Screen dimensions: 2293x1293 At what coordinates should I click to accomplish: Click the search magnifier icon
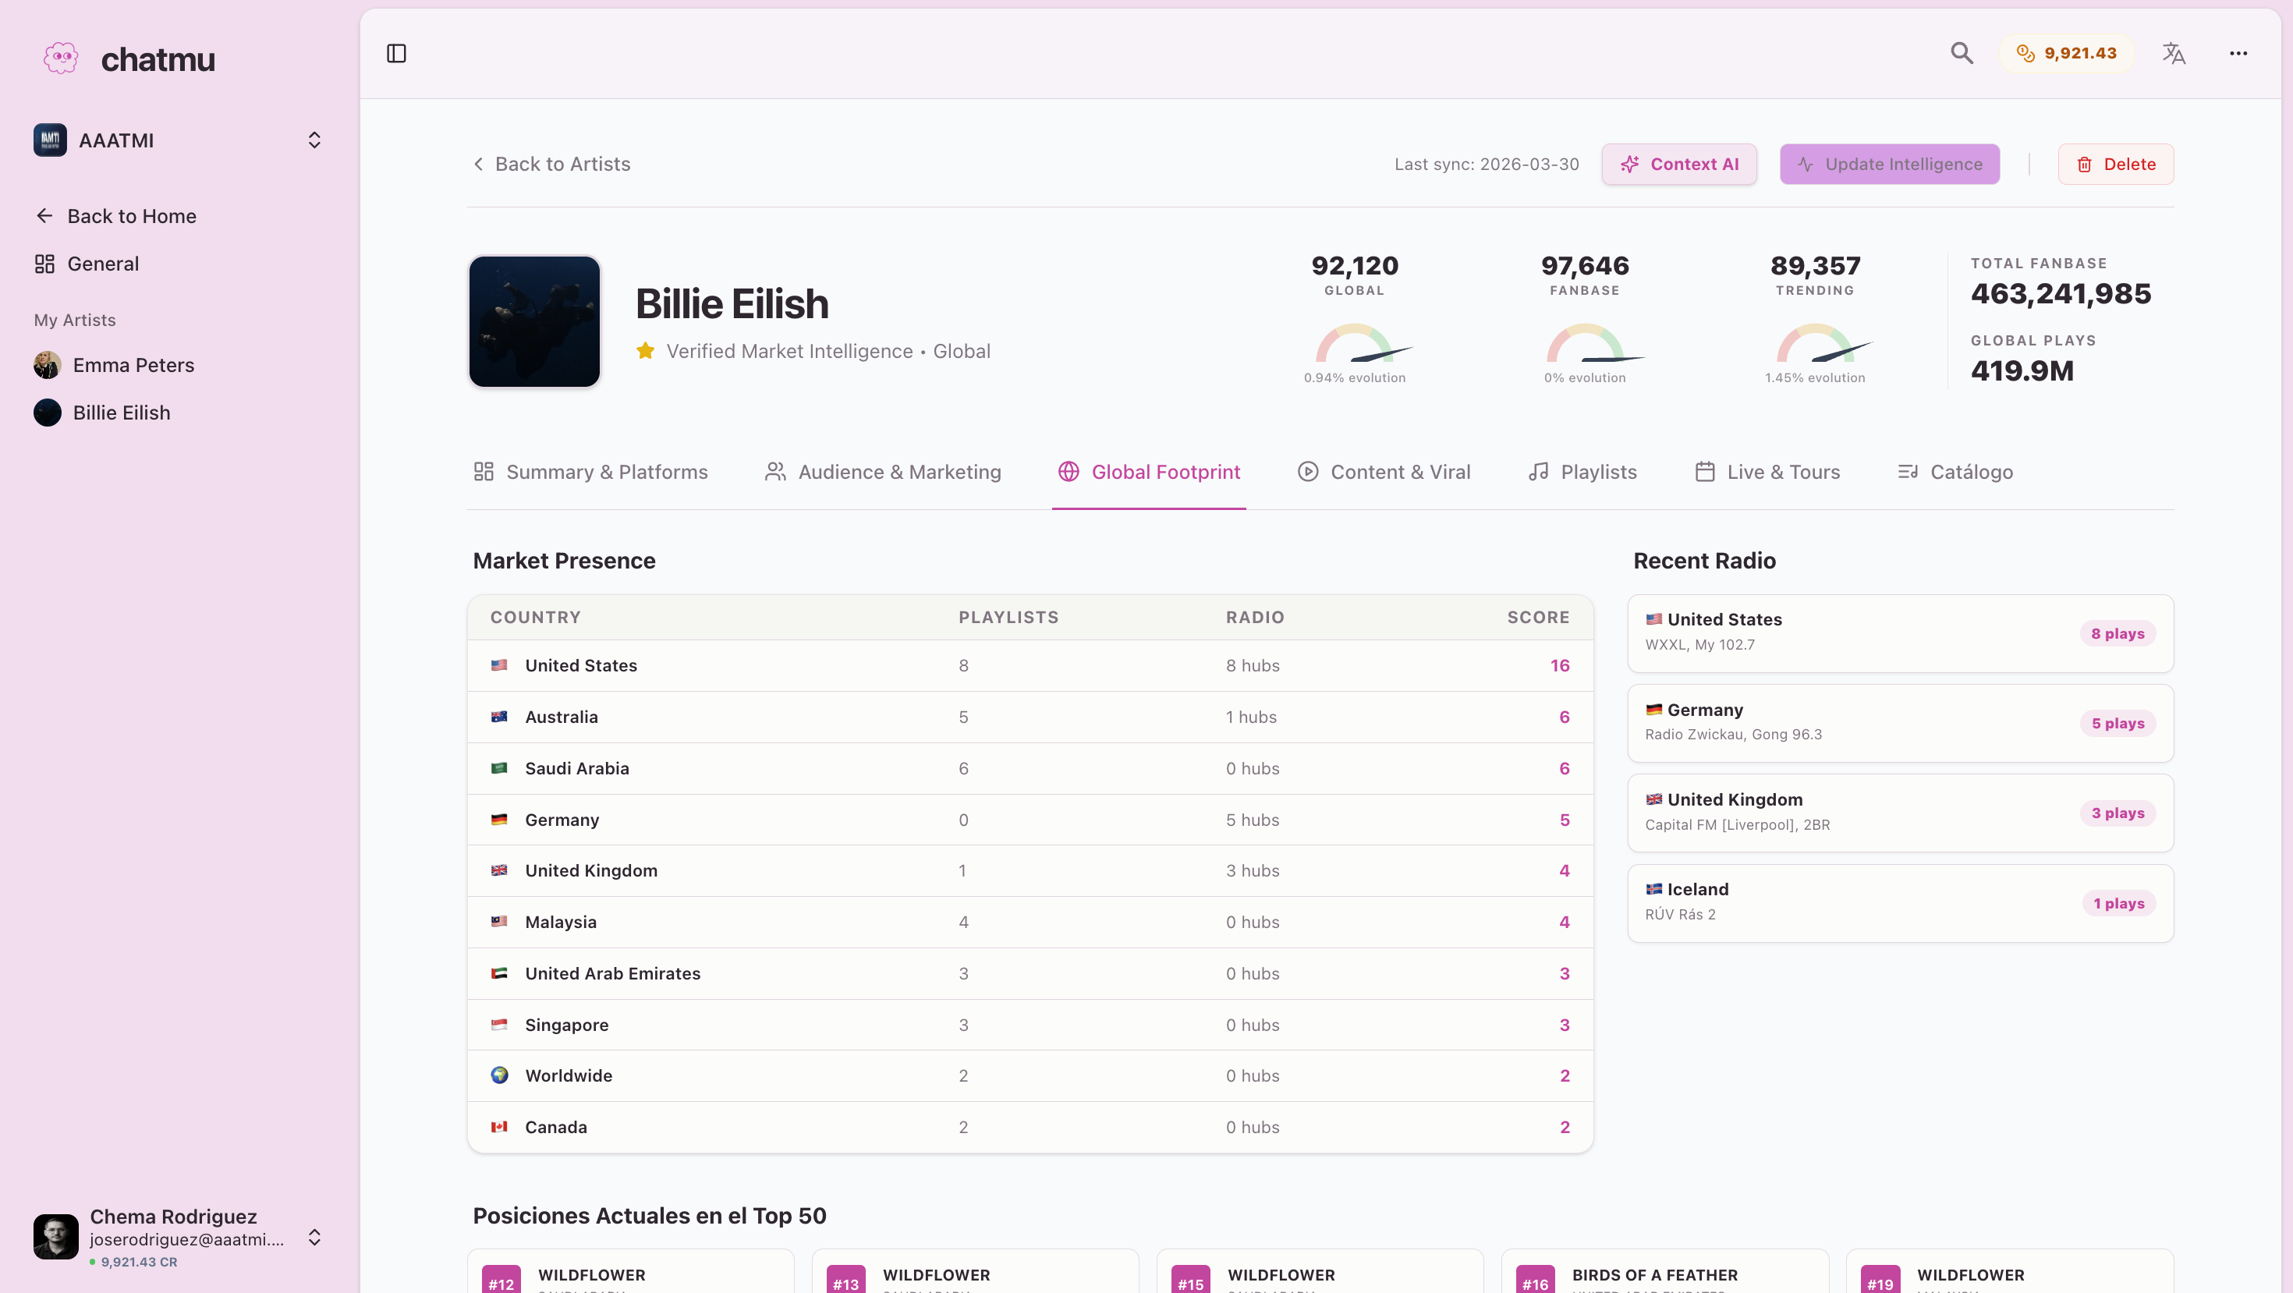pyautogui.click(x=1961, y=53)
